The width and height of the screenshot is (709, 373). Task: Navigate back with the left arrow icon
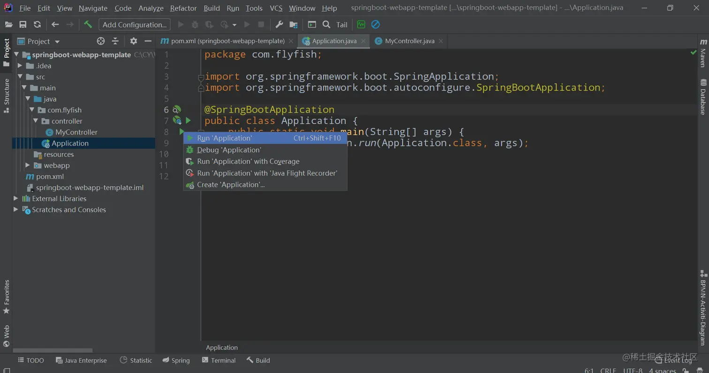(55, 24)
